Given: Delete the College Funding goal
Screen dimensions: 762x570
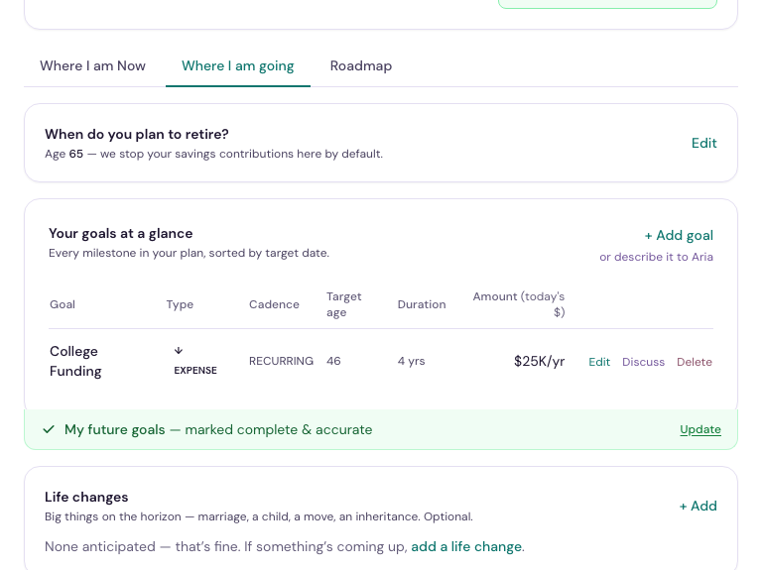Looking at the screenshot, I should 694,362.
